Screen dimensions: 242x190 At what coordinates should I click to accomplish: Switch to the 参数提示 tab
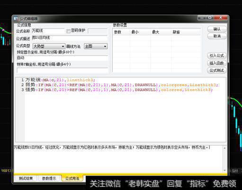coord(49,179)
